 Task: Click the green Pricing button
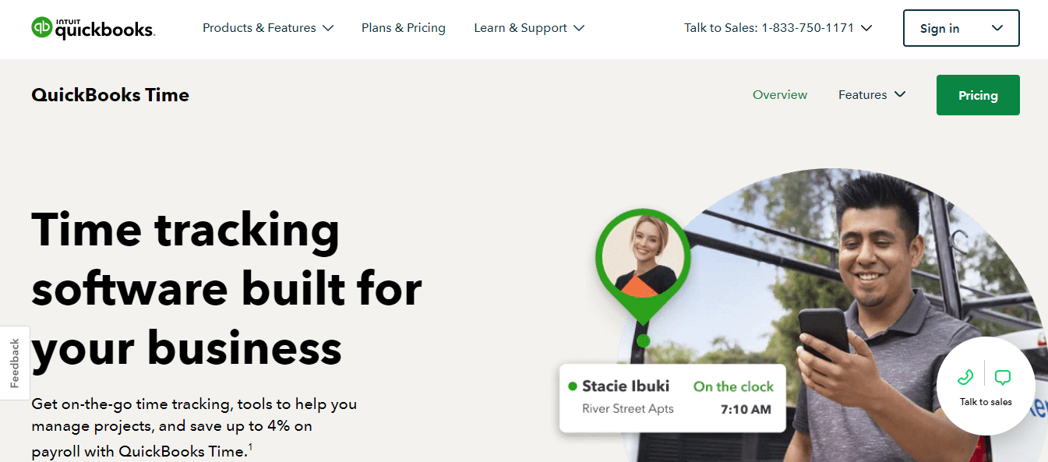point(978,95)
